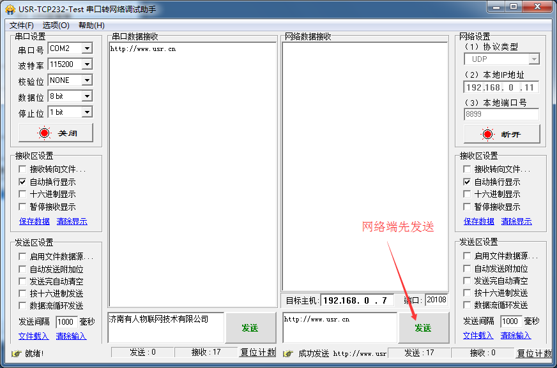
Task: Enable 接收转向文件 in serial receive settings
Action: (x=23, y=170)
